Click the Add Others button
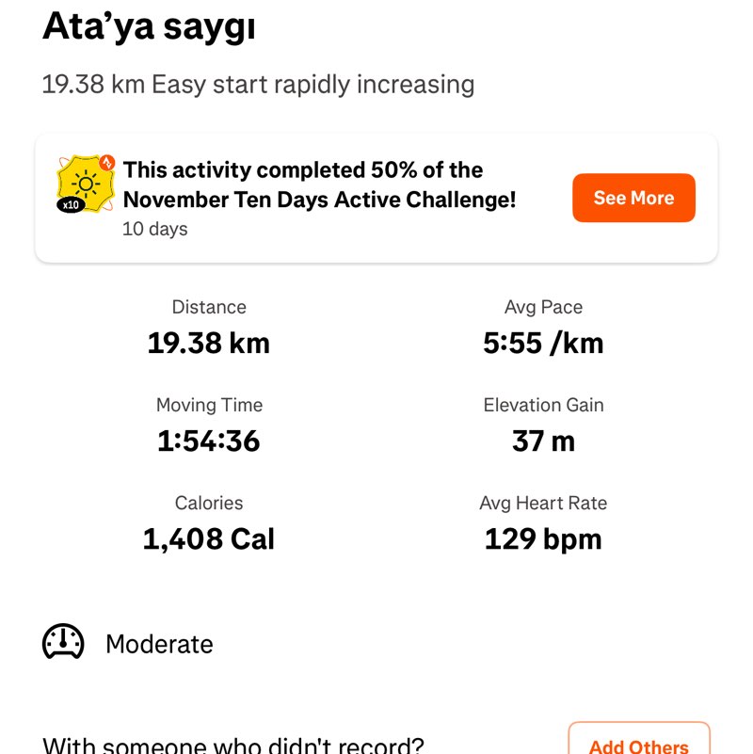This screenshot has height=754, width=753. click(638, 744)
